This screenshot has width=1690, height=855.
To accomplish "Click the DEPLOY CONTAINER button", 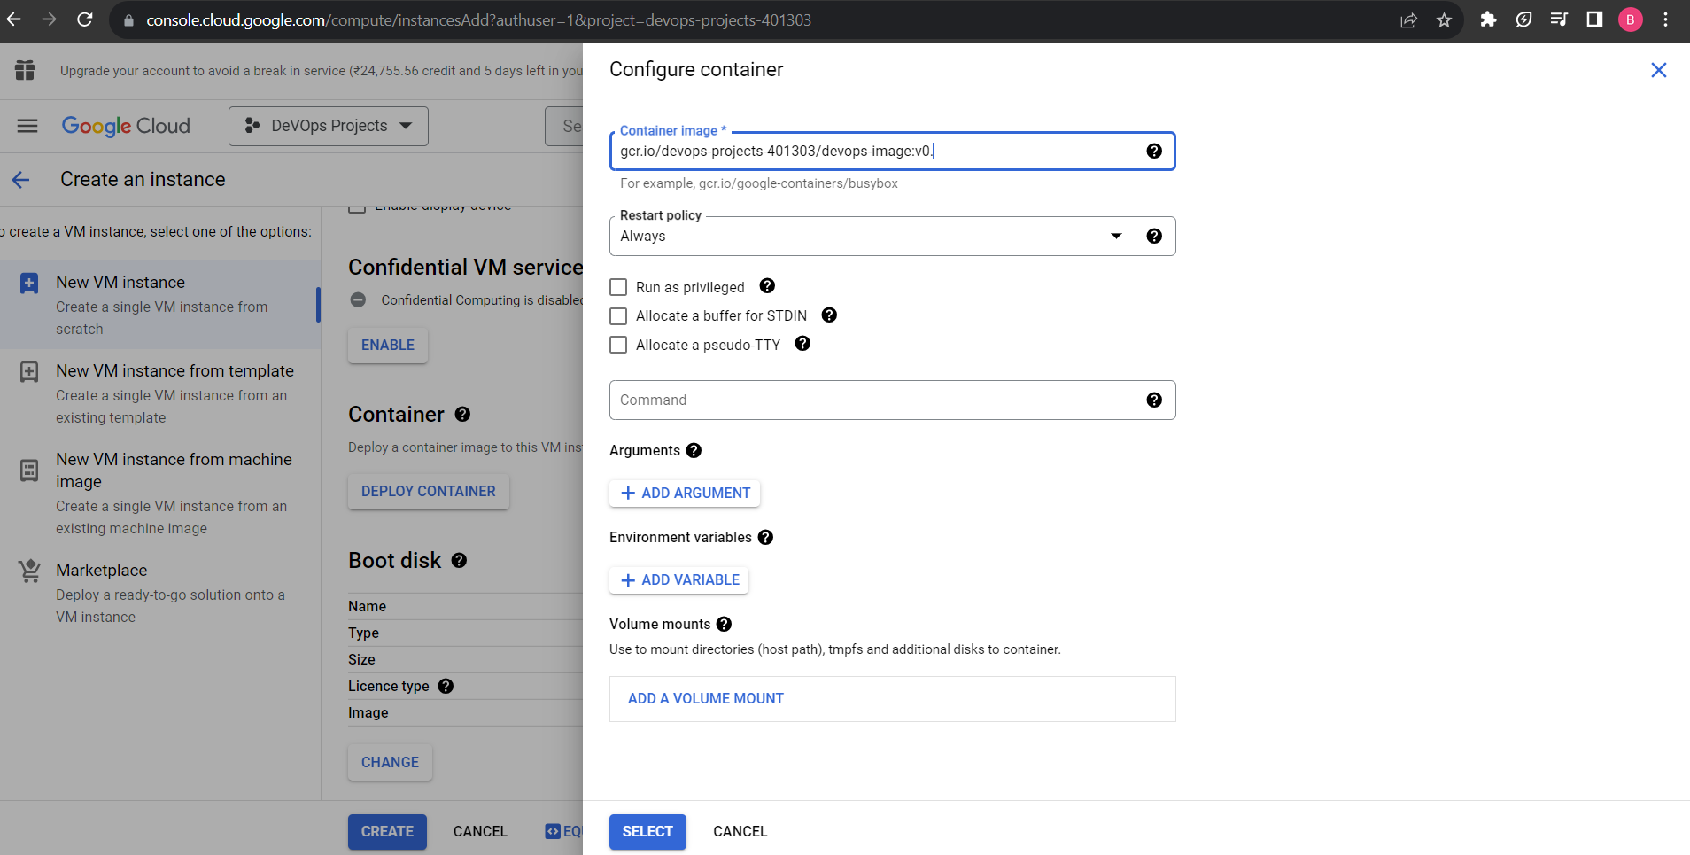I will (429, 491).
